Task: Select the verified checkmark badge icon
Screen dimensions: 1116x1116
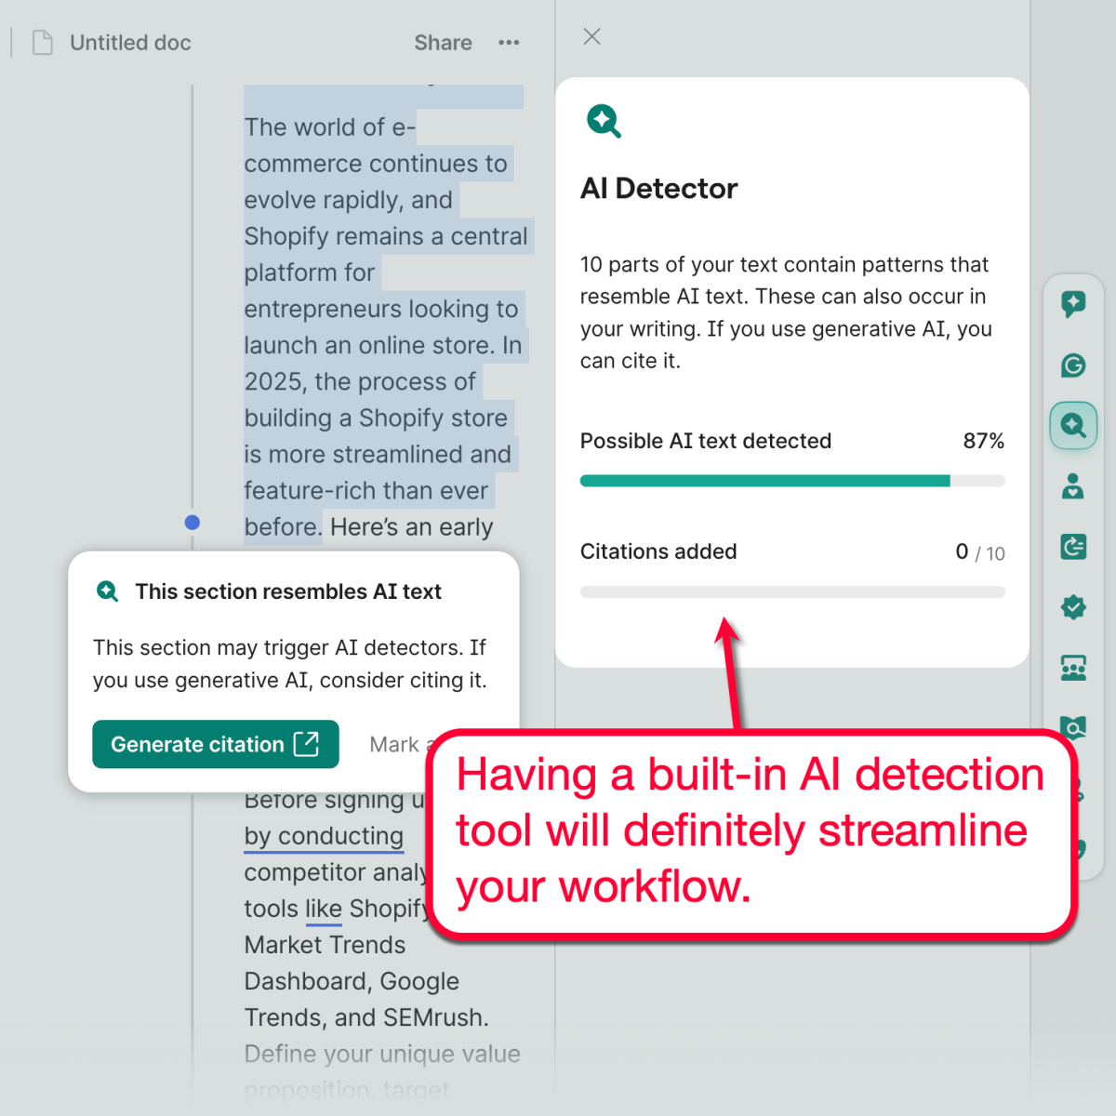Action: [1073, 606]
